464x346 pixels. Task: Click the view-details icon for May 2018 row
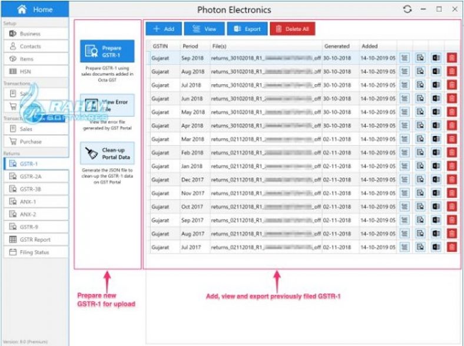tap(405, 112)
